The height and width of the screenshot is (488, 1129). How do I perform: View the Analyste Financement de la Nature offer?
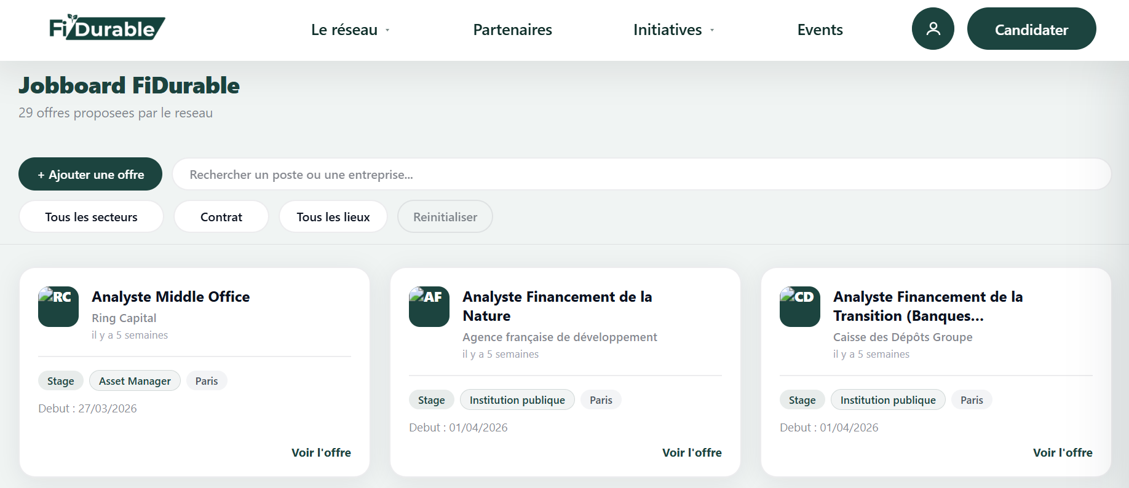[692, 452]
